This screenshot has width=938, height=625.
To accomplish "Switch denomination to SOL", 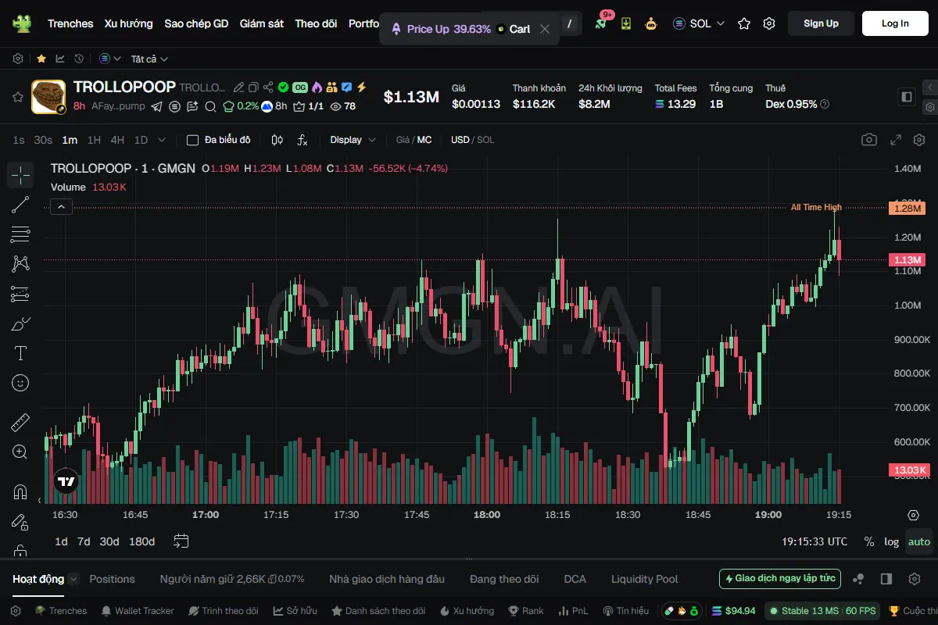I will click(x=485, y=140).
